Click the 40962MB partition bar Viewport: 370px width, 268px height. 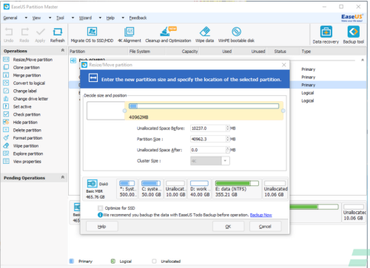coord(204,111)
